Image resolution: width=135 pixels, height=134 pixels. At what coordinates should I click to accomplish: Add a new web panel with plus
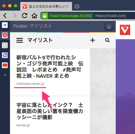pyautogui.click(x=5, y=75)
